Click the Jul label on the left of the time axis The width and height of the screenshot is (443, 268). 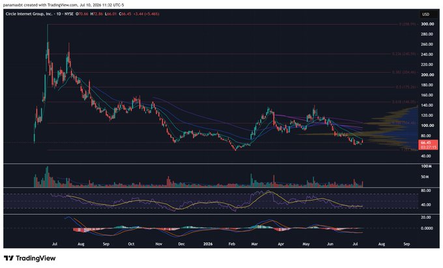pos(55,244)
